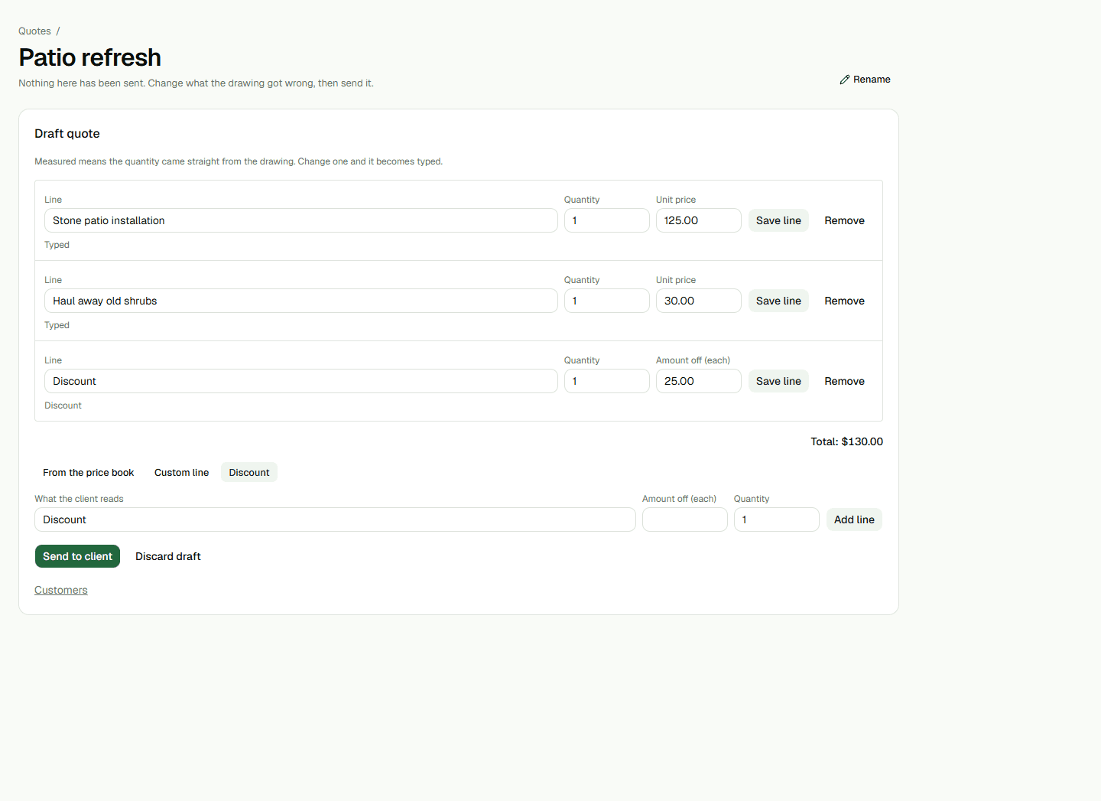Viewport: 1101px width, 801px height.
Task: Click the Patio refresh page title
Action: [90, 57]
